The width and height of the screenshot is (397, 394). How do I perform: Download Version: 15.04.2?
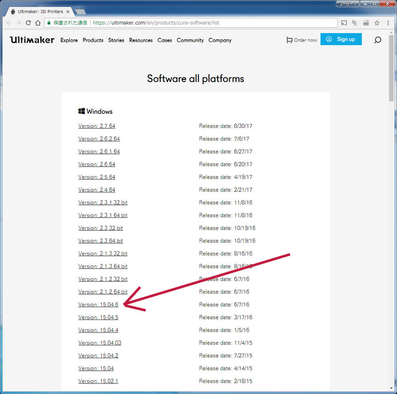[98, 355]
